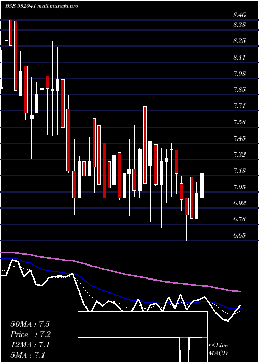The height and width of the screenshot is (363, 259).
Task: Click the BSE 532041 mail.munafa.pro header text
Action: click(41, 6)
